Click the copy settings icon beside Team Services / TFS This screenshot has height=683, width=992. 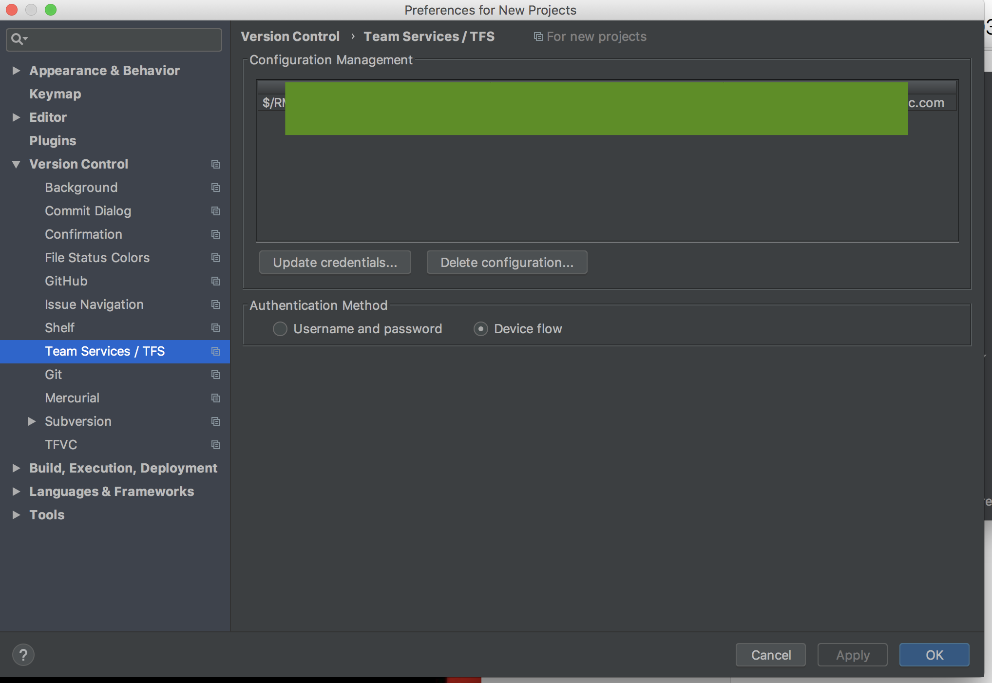coord(216,351)
